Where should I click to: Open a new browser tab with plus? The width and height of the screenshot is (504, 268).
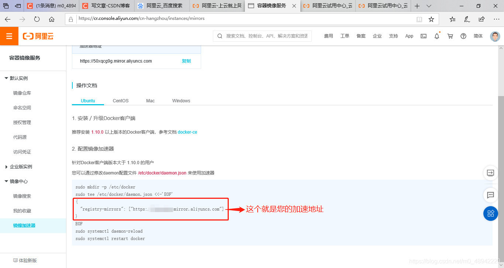tap(417, 6)
